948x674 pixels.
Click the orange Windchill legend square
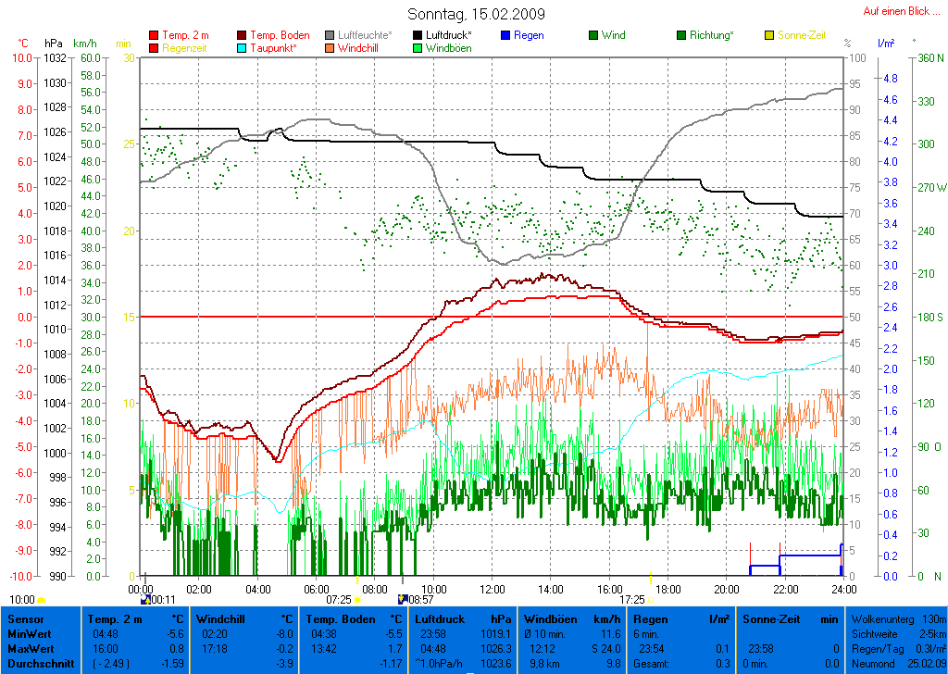330,48
